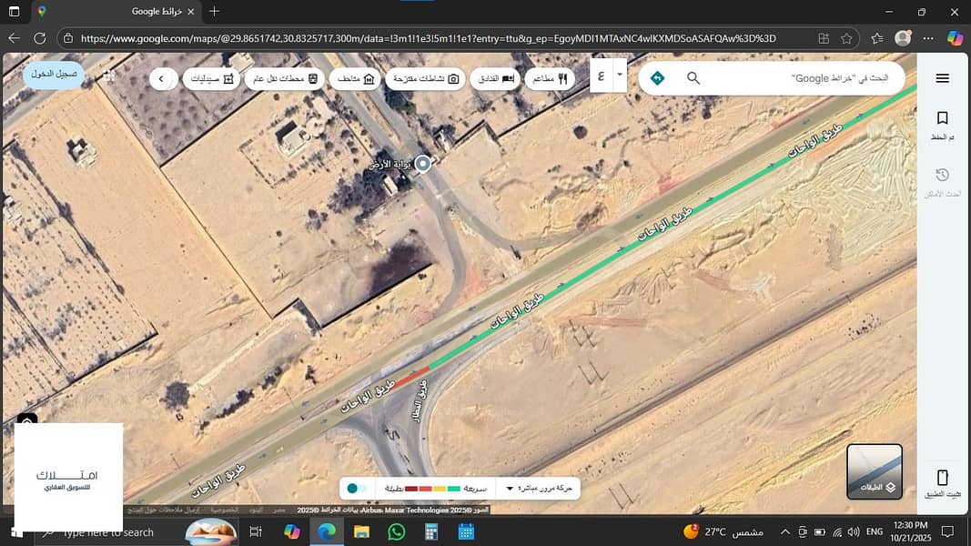The image size is (971, 546).
Task: Filter by Restaurants category chip
Action: coord(549,79)
